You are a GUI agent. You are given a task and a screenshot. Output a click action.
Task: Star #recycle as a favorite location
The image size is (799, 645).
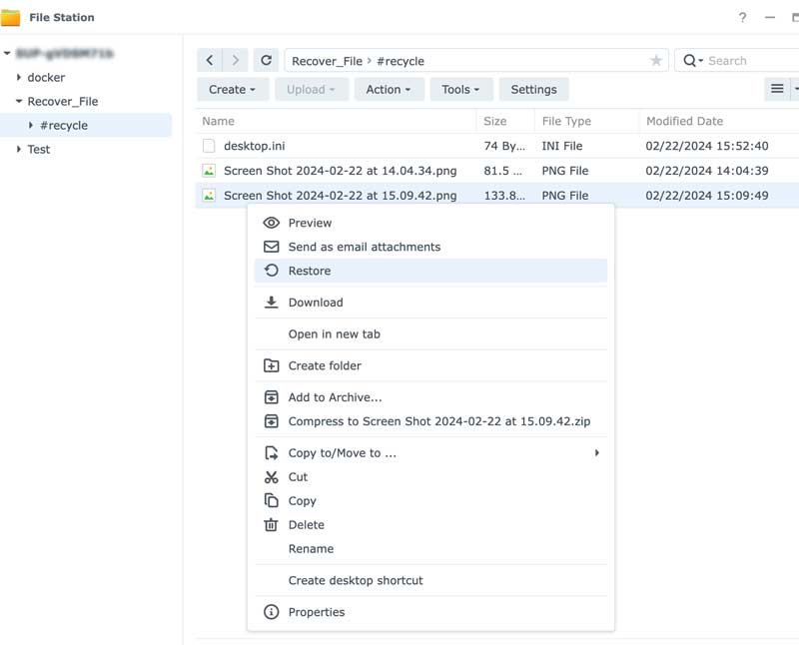point(656,60)
